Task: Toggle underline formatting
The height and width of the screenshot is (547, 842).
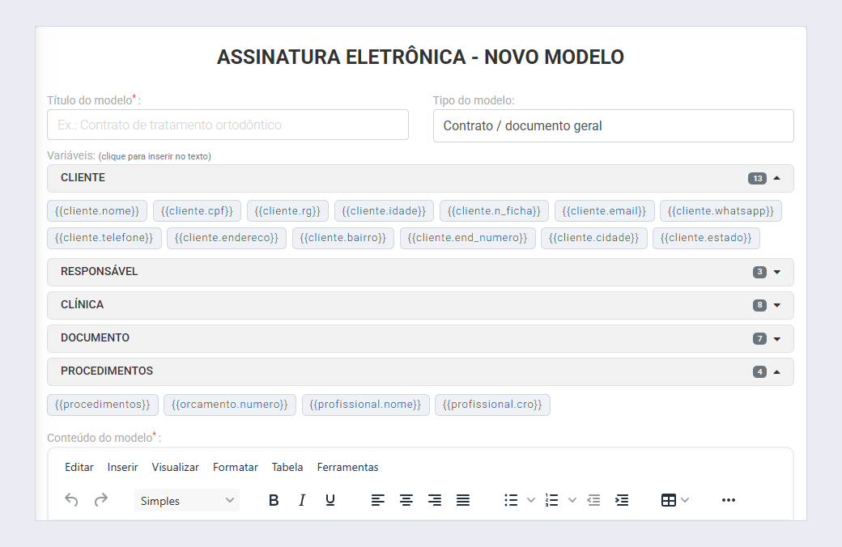Action: pyautogui.click(x=330, y=500)
